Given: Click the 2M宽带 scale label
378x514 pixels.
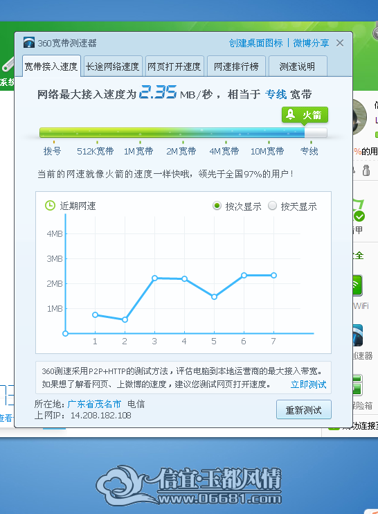Looking at the screenshot, I should pyautogui.click(x=181, y=151).
